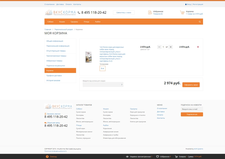This screenshot has height=159, width=225.
Task: Focus the coupon code input field
Action: click(101, 84)
